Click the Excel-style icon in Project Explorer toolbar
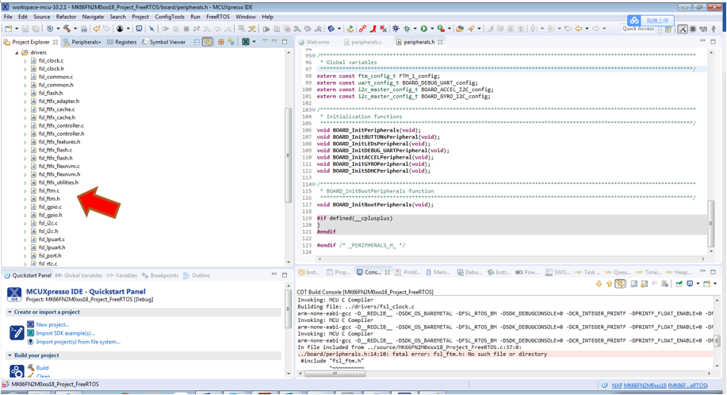727x395 pixels. (x=245, y=42)
